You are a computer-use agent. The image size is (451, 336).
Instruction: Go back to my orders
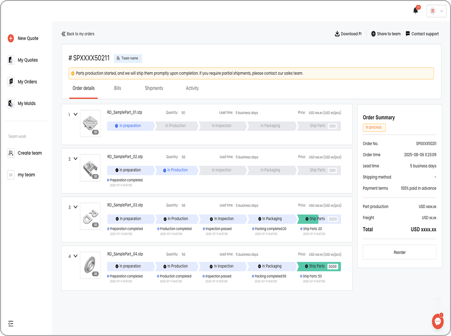pyautogui.click(x=78, y=34)
